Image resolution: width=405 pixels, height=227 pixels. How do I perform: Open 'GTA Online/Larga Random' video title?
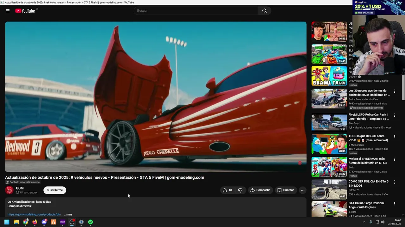coord(367,205)
